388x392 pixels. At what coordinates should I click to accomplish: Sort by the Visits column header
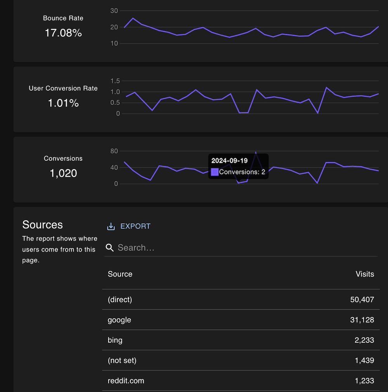pyautogui.click(x=365, y=274)
